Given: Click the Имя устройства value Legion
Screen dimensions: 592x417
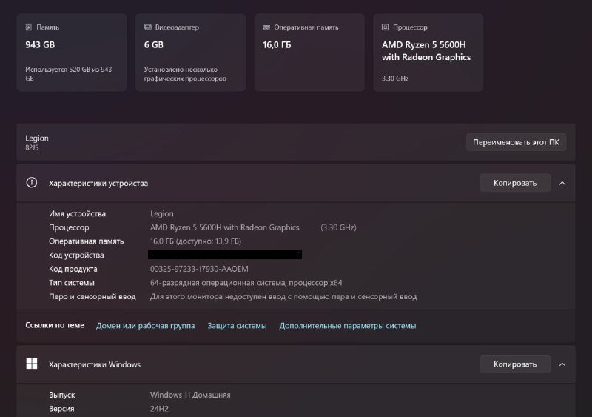Looking at the screenshot, I should tap(162, 214).
